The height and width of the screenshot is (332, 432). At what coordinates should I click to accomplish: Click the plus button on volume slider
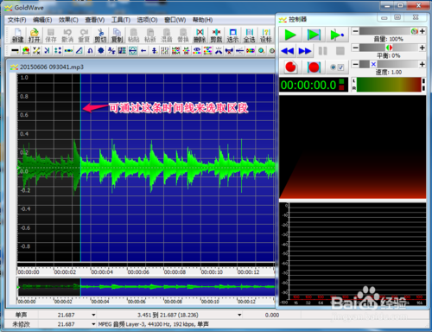[x=422, y=31]
